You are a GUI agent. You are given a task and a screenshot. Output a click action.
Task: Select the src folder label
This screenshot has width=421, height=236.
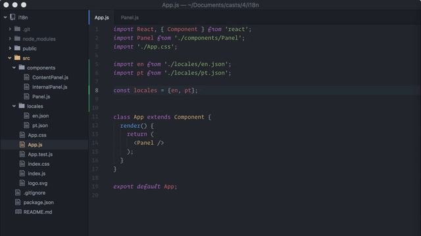(x=26, y=58)
